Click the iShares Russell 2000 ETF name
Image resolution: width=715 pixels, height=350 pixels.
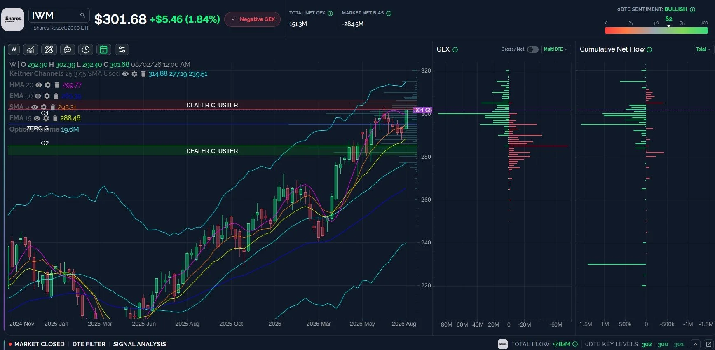61,28
